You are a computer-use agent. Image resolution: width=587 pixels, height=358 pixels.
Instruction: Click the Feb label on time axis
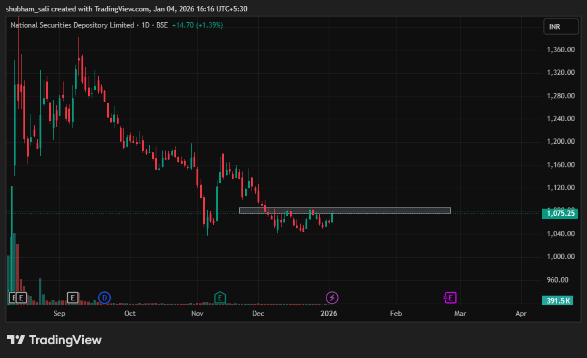click(396, 314)
